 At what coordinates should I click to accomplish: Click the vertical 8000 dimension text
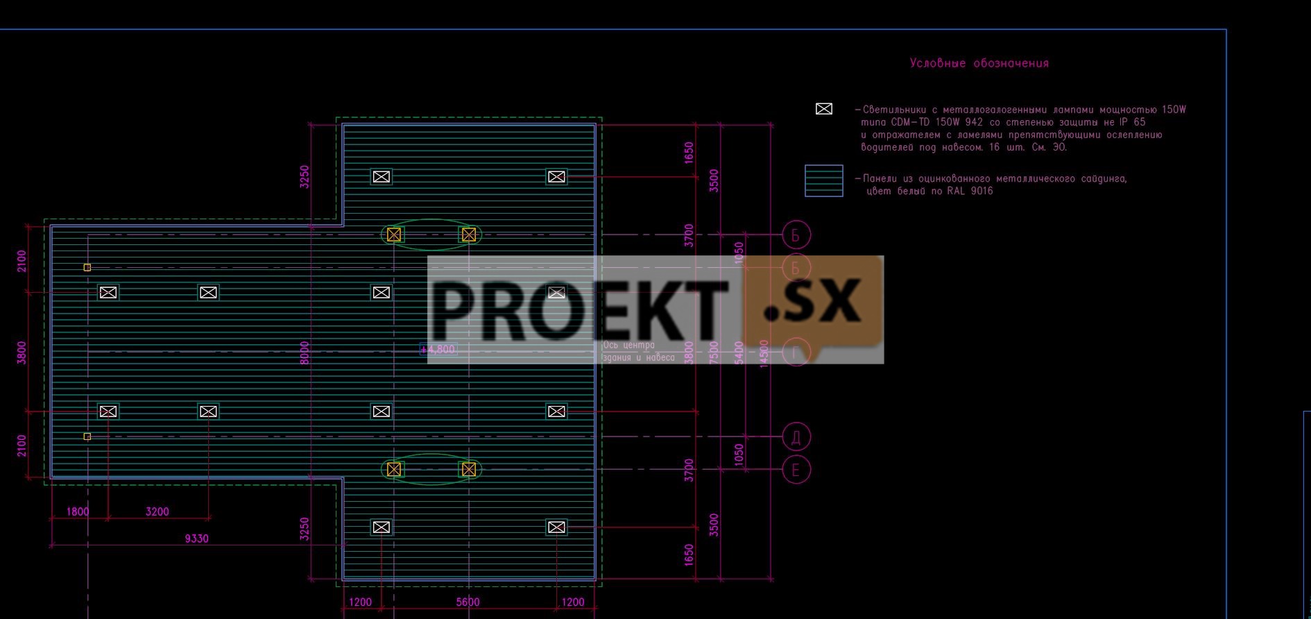[x=305, y=353]
